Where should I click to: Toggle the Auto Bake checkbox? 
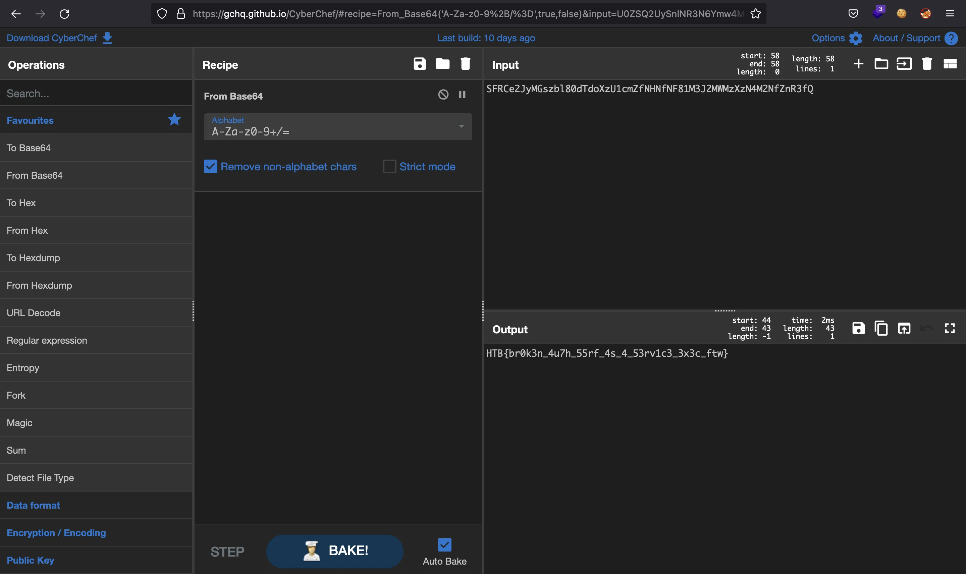click(444, 545)
